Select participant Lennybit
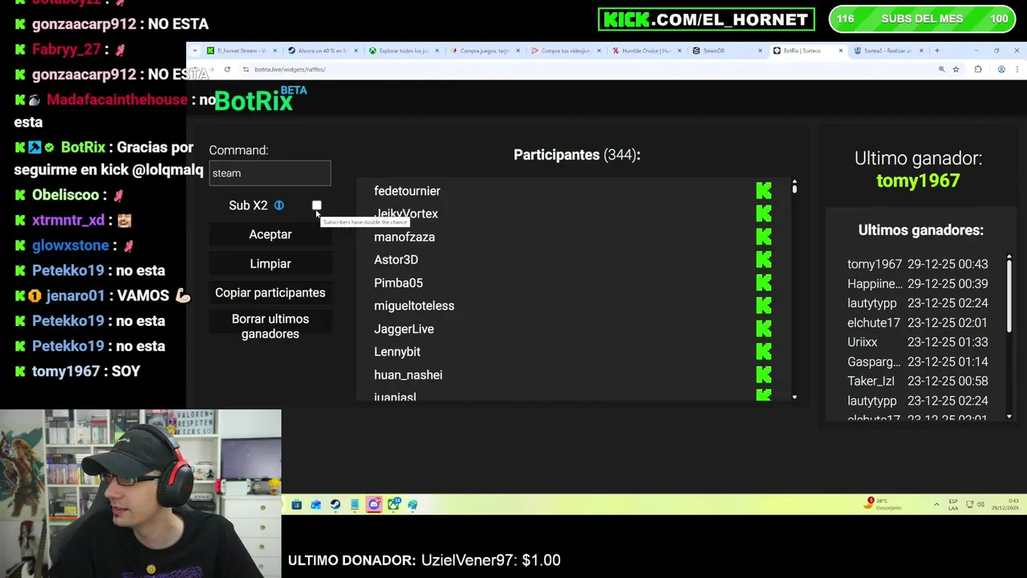This screenshot has width=1027, height=578. coord(397,352)
